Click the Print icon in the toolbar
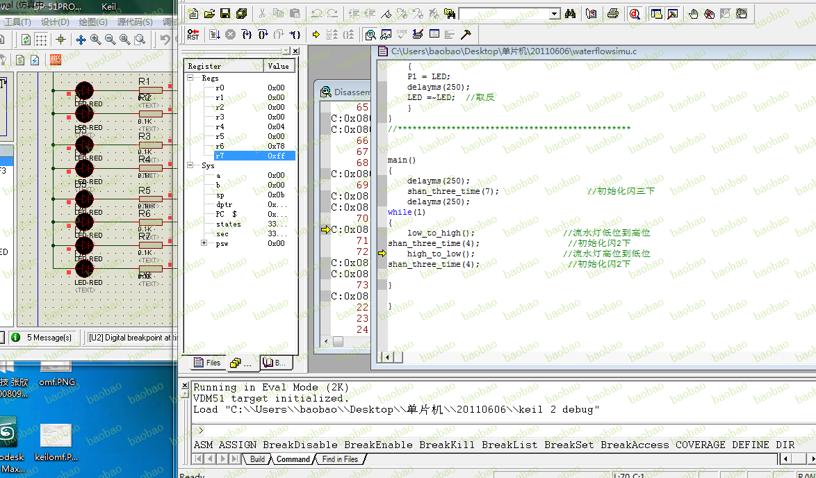The width and height of the screenshot is (816, 478). coord(613,13)
